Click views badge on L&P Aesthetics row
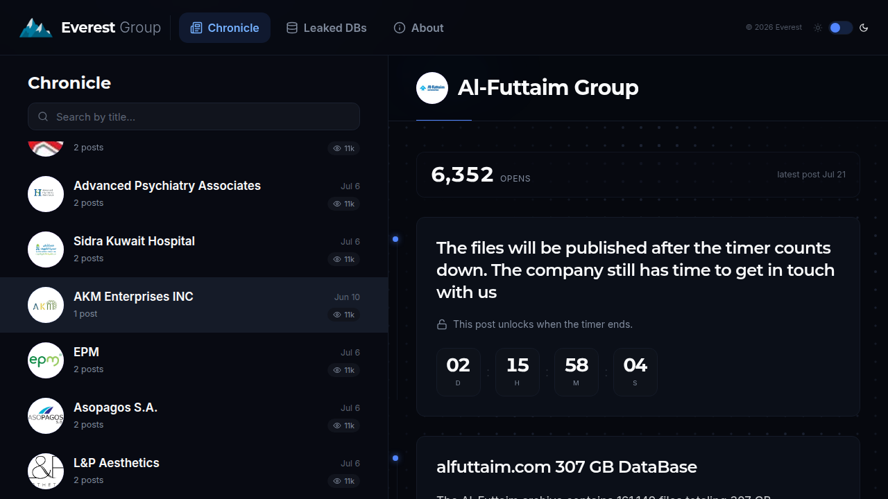The width and height of the screenshot is (888, 499). [344, 481]
